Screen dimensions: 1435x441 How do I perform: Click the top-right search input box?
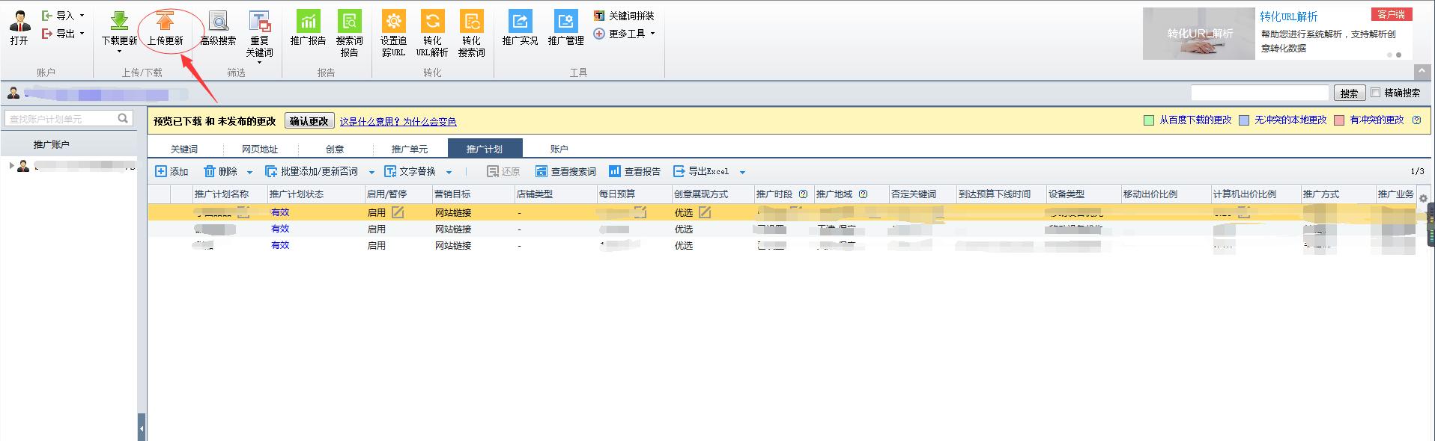click(x=1260, y=93)
